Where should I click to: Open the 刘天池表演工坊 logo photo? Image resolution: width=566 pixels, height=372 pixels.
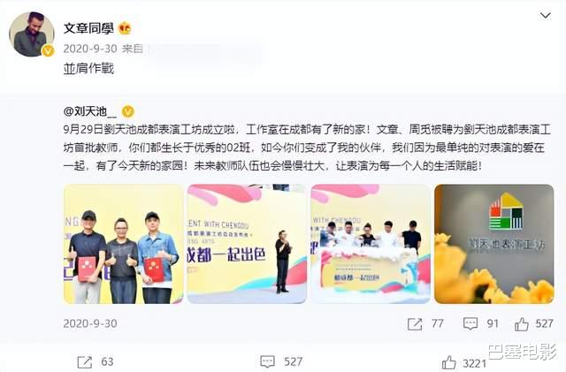point(493,244)
